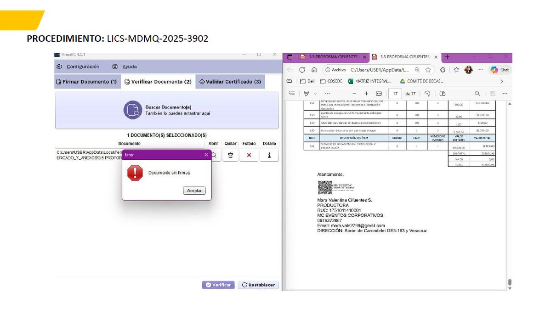Click Aceptar in the Error dialog
551x309 pixels.
[x=194, y=191]
